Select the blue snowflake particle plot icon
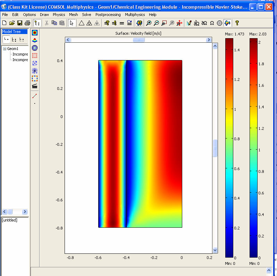Viewport: 277px width, 276px height. 35,71
